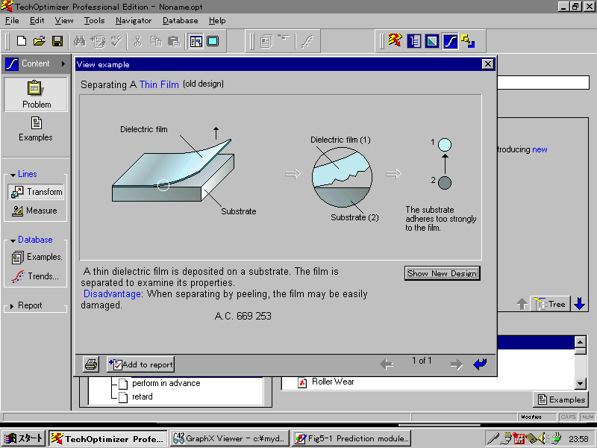Select 'retard' tree item
The height and width of the screenshot is (448, 597).
coord(143,396)
